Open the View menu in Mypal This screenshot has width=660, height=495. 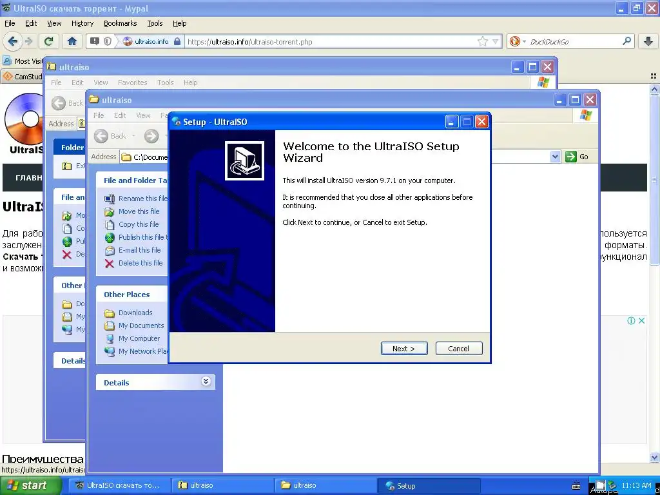click(x=54, y=23)
